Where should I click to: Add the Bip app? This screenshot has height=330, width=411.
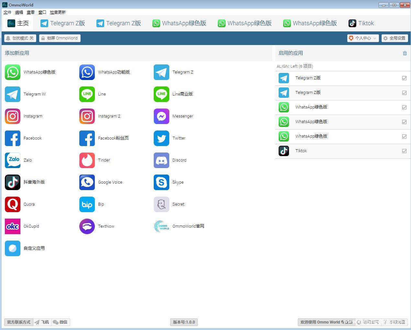tap(87, 204)
